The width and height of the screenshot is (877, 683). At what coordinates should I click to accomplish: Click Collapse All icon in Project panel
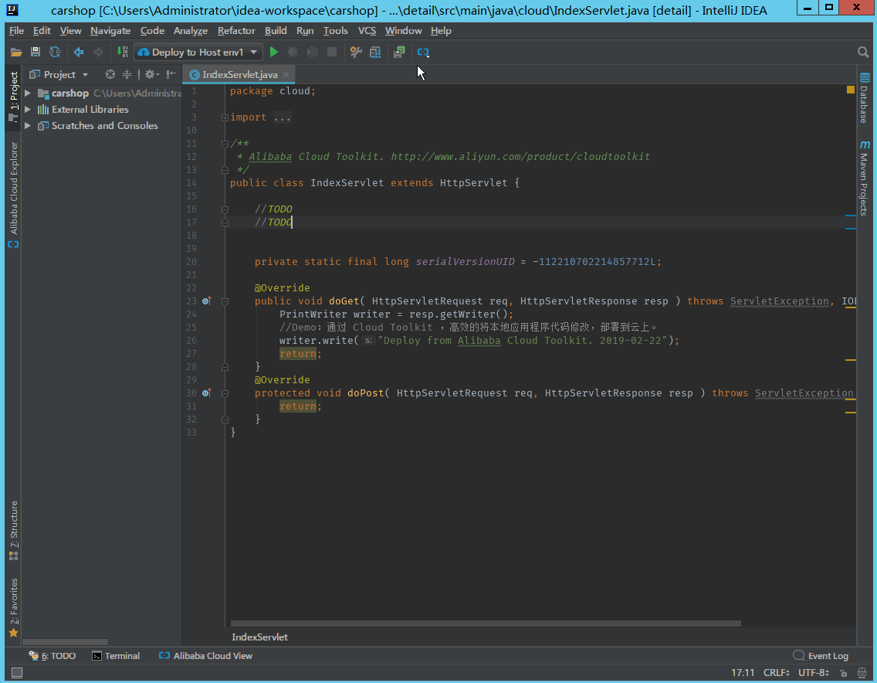tap(127, 74)
